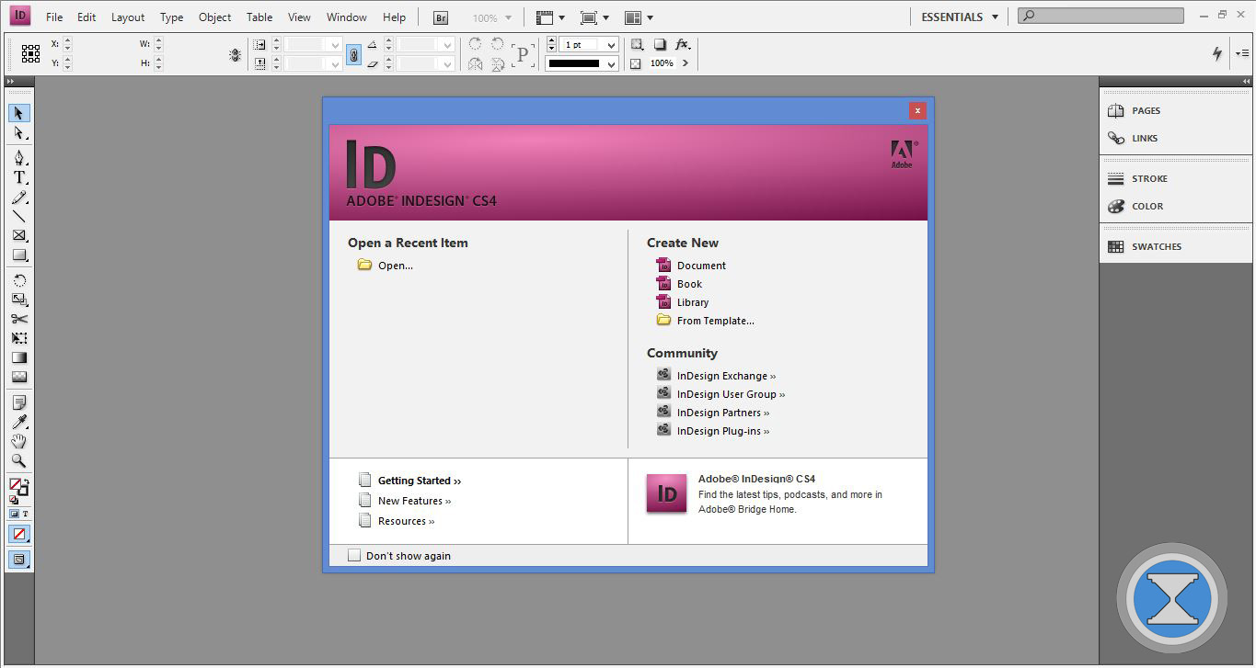
Task: Expand the collapsed right panel dock
Action: click(x=1245, y=82)
